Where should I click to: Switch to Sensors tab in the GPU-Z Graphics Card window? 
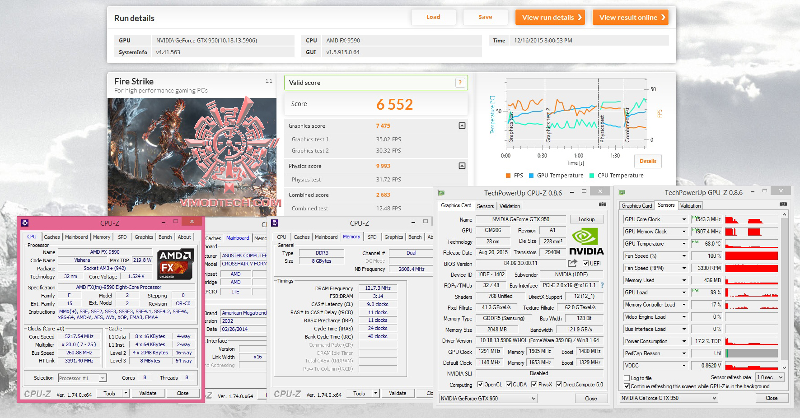click(x=486, y=206)
